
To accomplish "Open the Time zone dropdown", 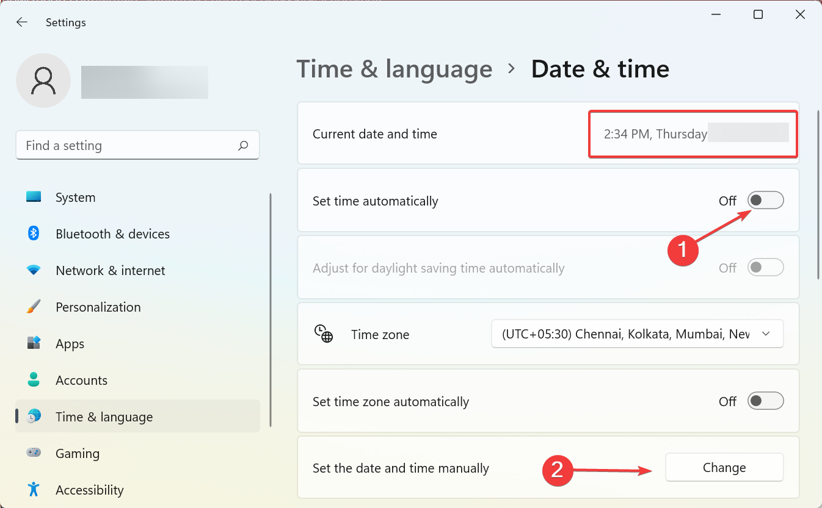I will (637, 334).
